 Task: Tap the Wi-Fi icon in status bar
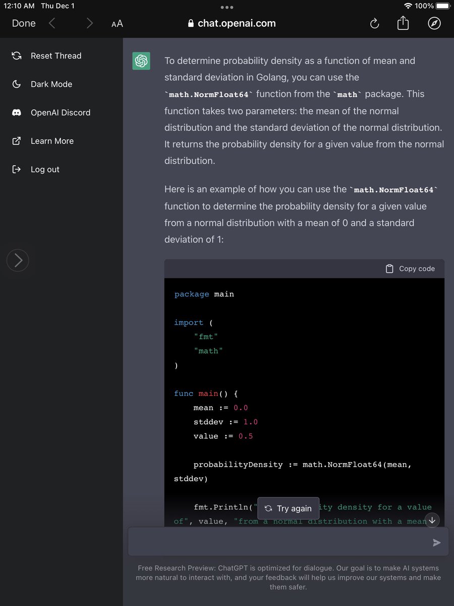[408, 6]
